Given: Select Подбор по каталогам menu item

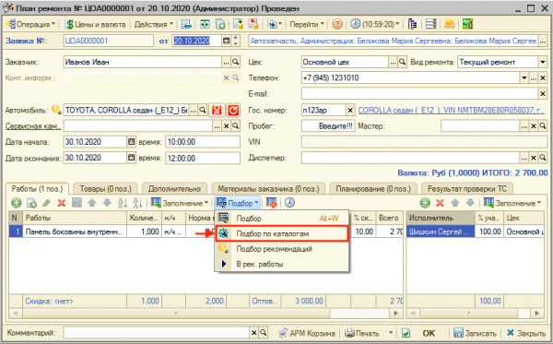Looking at the screenshot, I should coord(282,233).
